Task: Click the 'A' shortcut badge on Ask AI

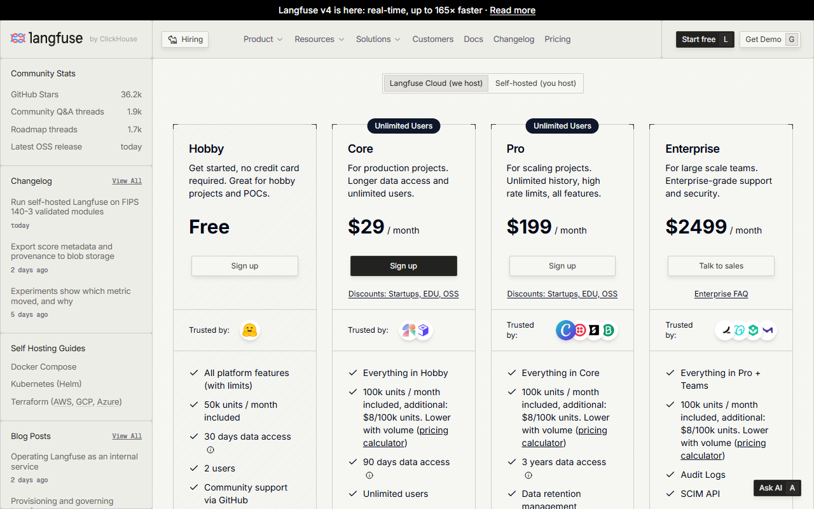Action: (x=792, y=488)
